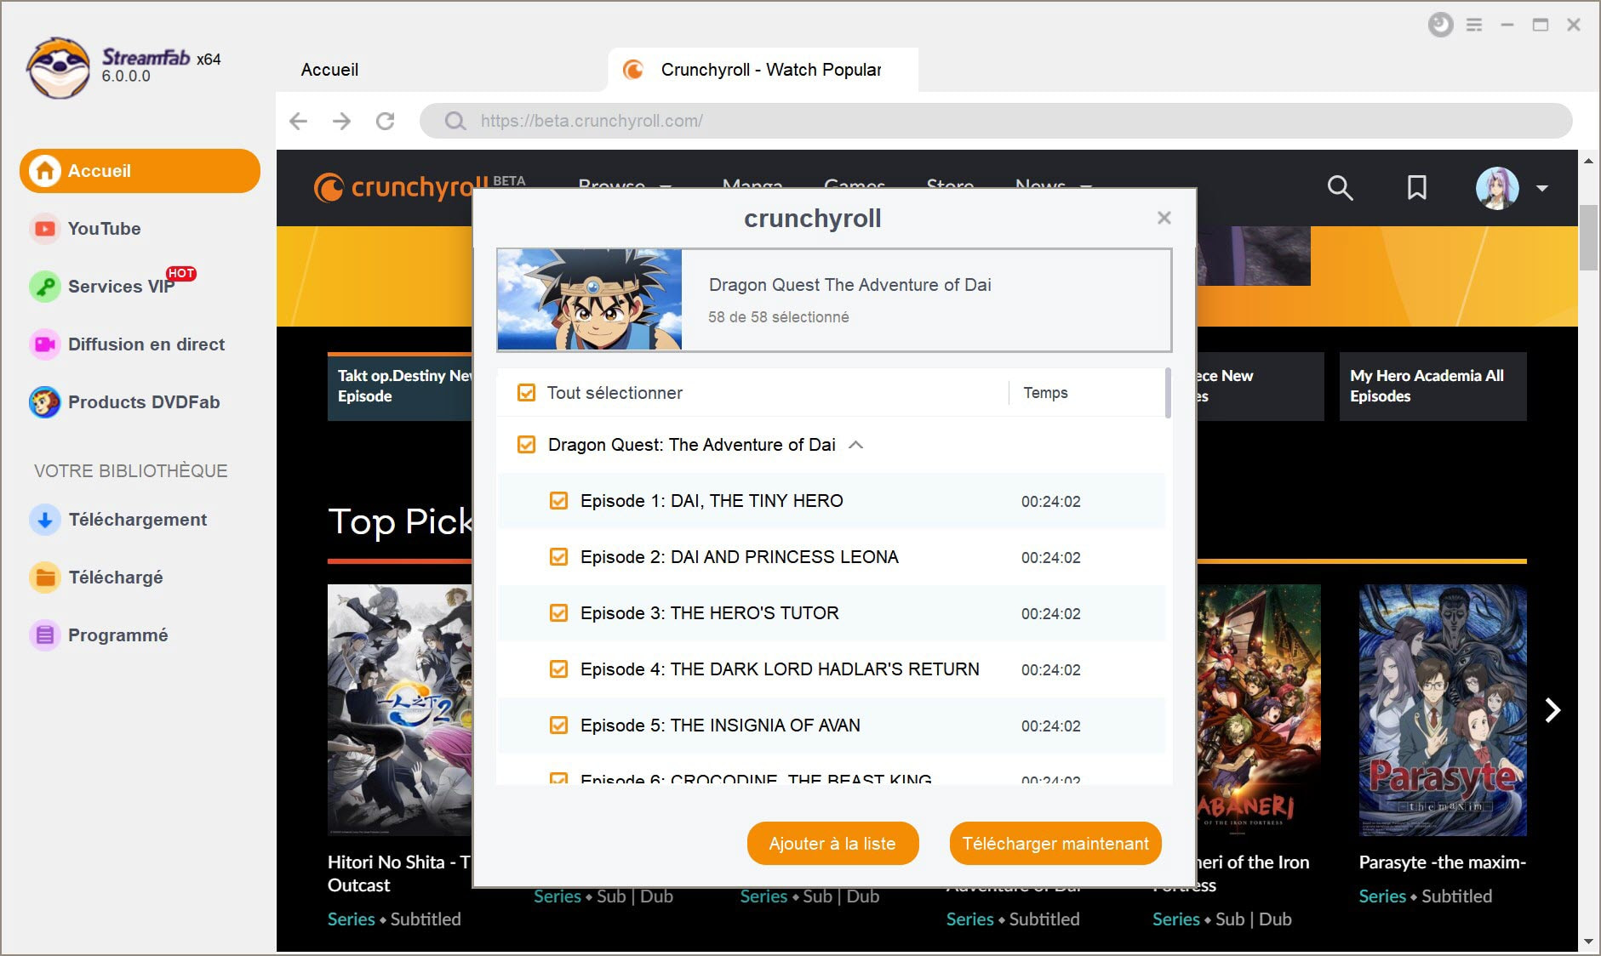The height and width of the screenshot is (956, 1601).
Task: Open Hitori No Shita Outcast title link
Action: pyautogui.click(x=399, y=873)
